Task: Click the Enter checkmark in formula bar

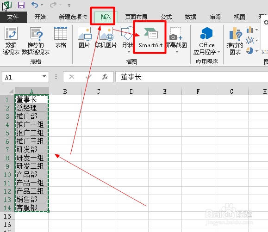Action: (x=88, y=77)
